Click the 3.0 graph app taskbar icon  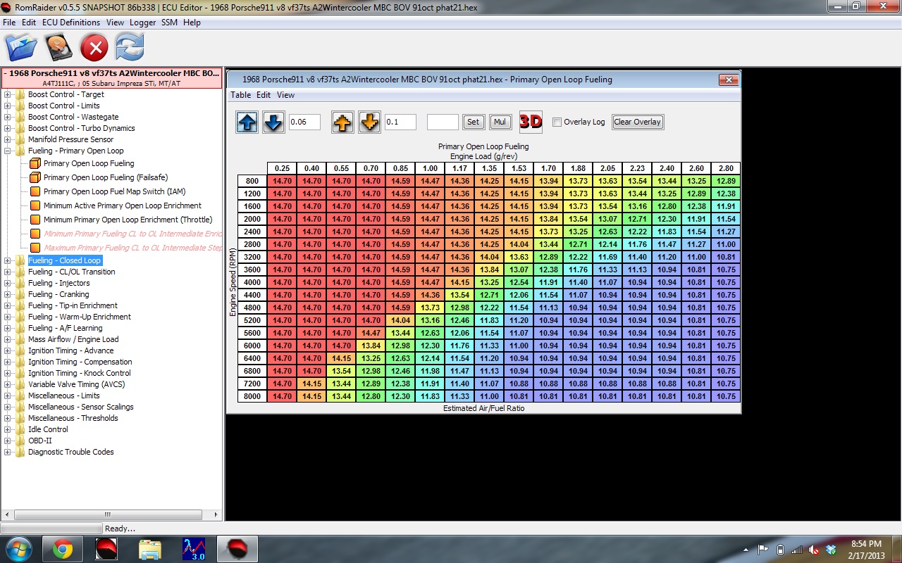(x=194, y=549)
